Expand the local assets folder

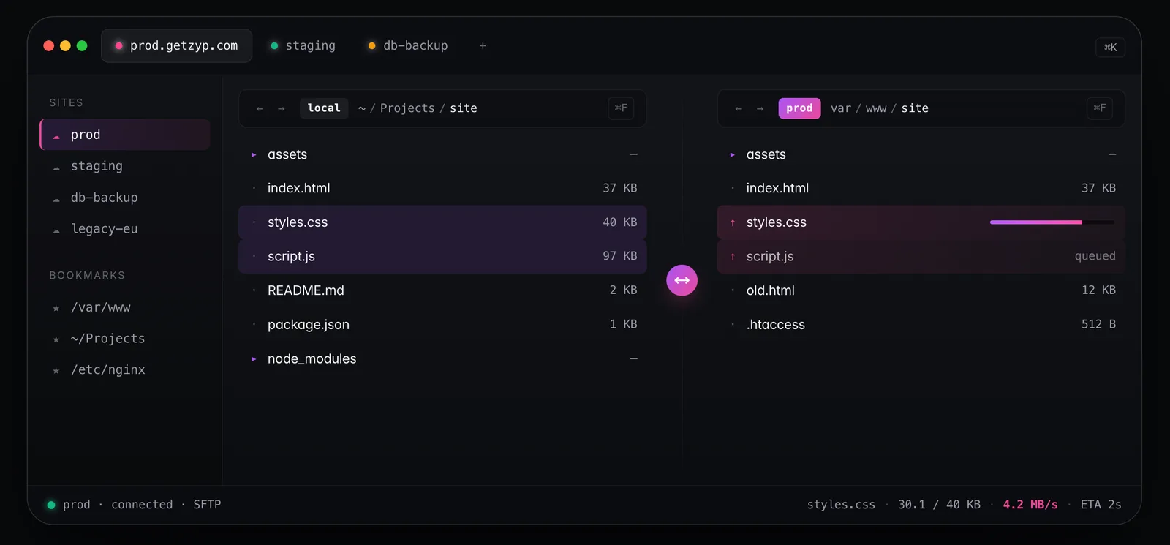(x=254, y=154)
